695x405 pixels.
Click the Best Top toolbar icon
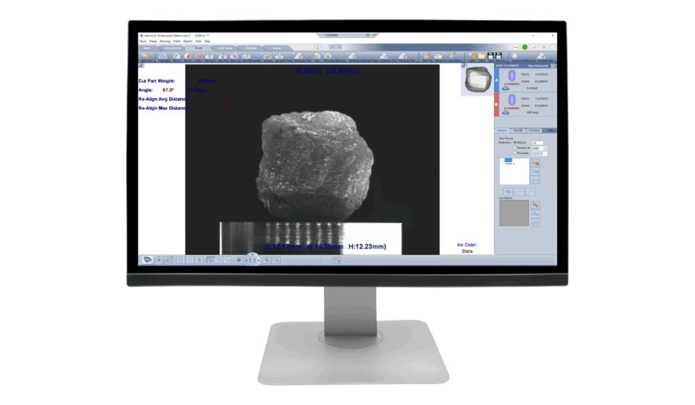(x=428, y=57)
